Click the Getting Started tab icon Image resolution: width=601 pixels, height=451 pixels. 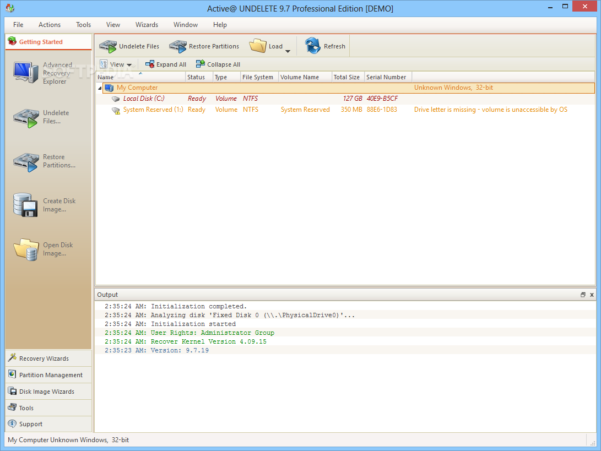point(12,41)
